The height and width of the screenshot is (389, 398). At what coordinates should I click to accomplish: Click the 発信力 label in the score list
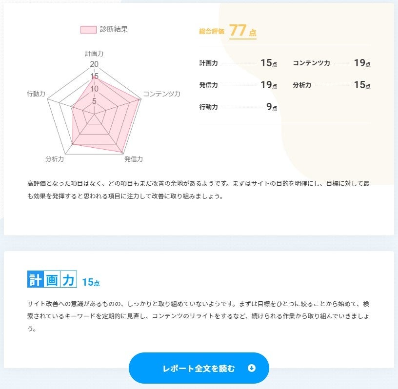point(208,85)
